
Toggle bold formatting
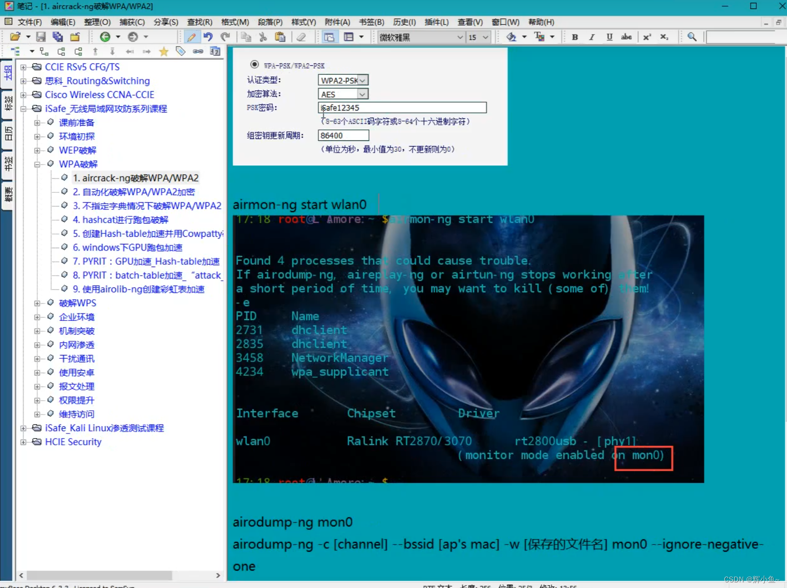pyautogui.click(x=575, y=37)
